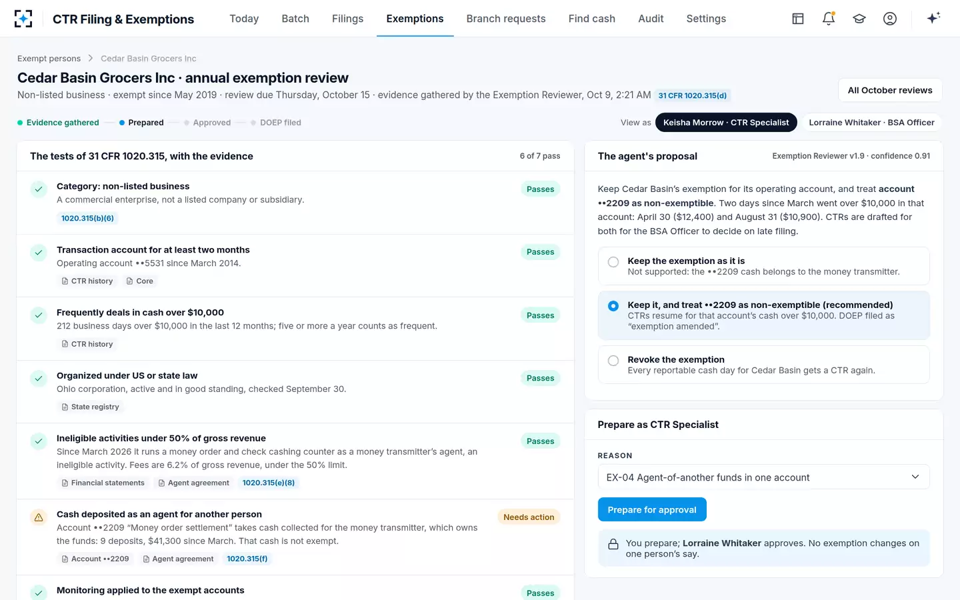Open the Financial statements evidence chip
This screenshot has height=600, width=960.
[103, 483]
